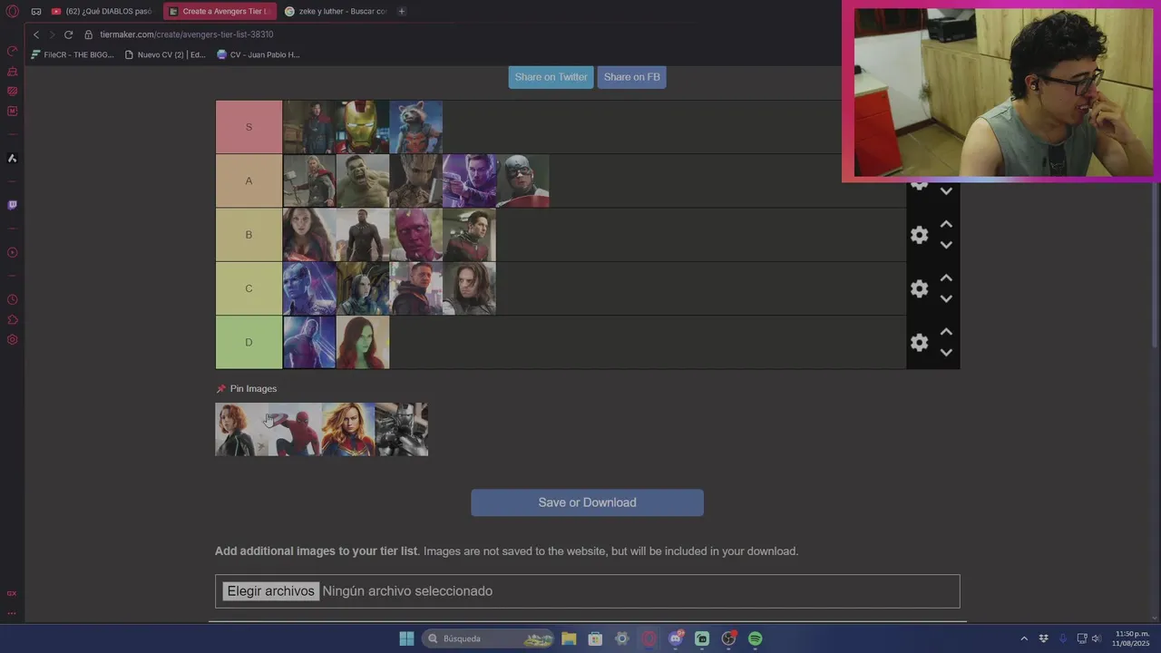Move tier B down with chevron

946,245
